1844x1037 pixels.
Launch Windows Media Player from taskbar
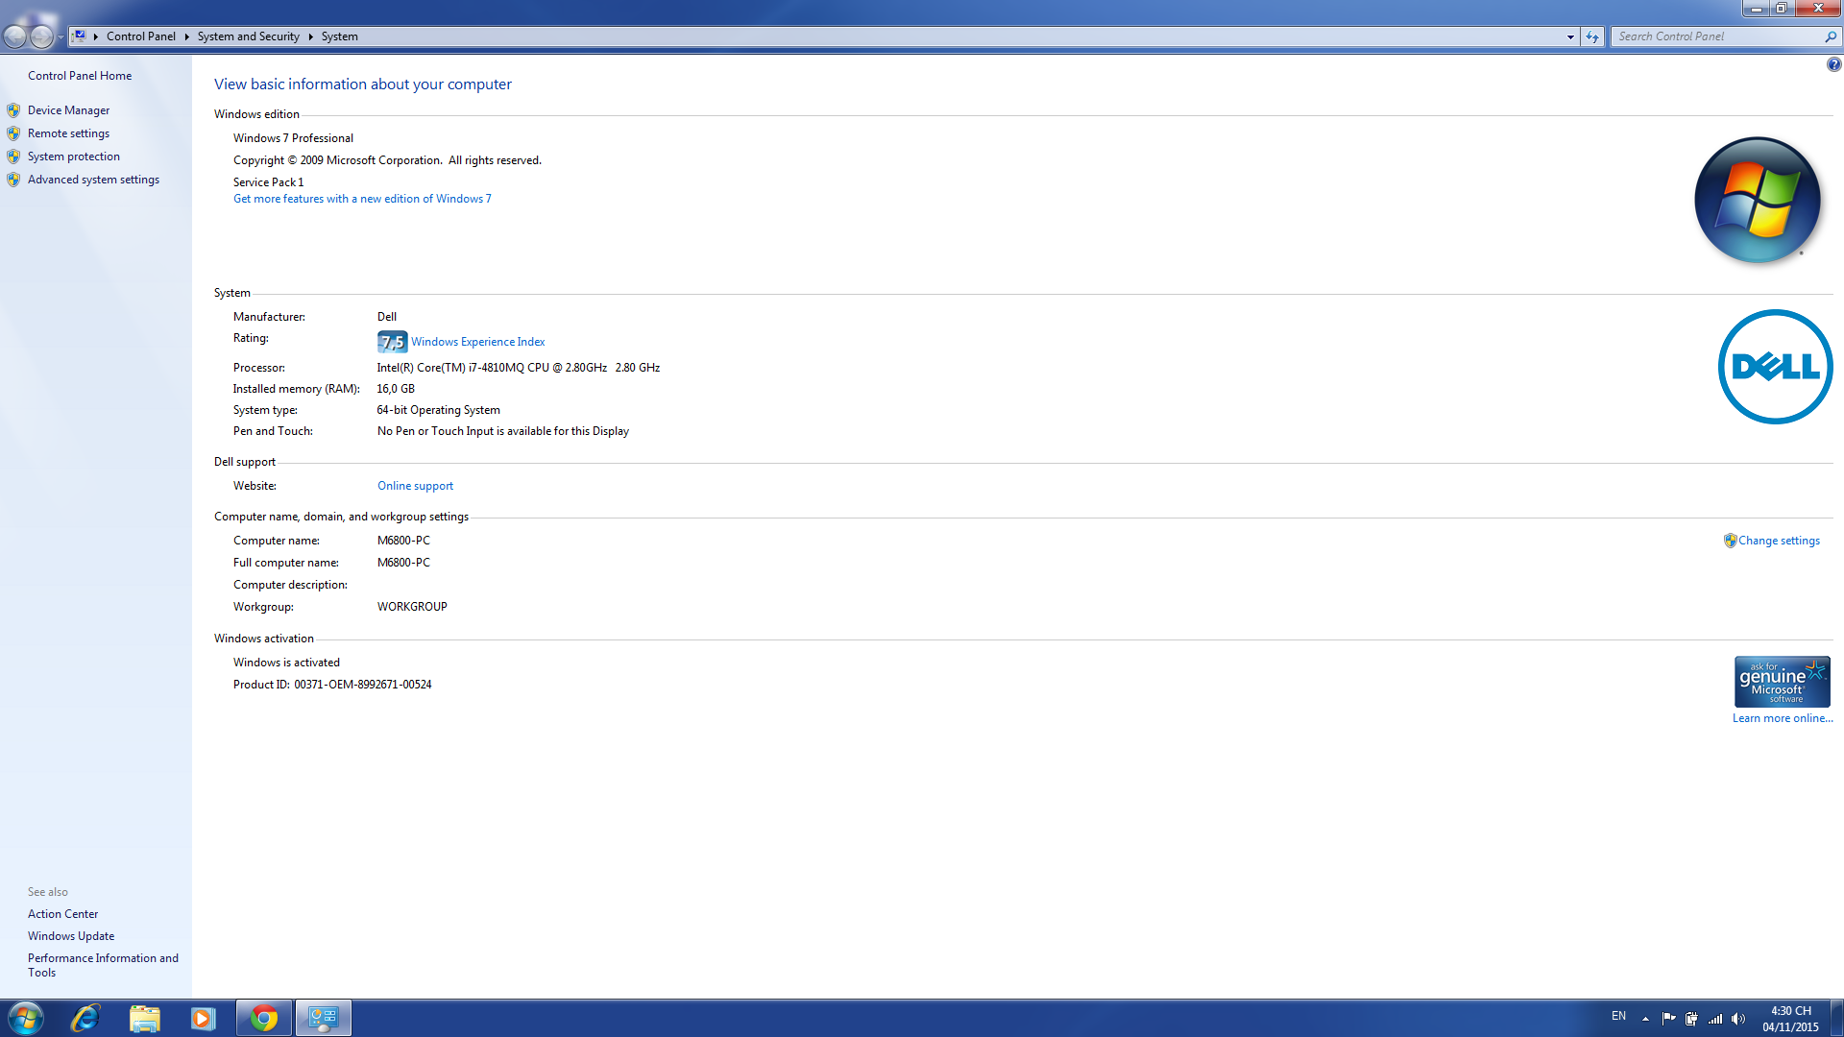pos(203,1018)
